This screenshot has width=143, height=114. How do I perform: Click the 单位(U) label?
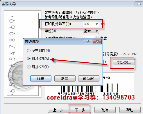(x=51, y=31)
